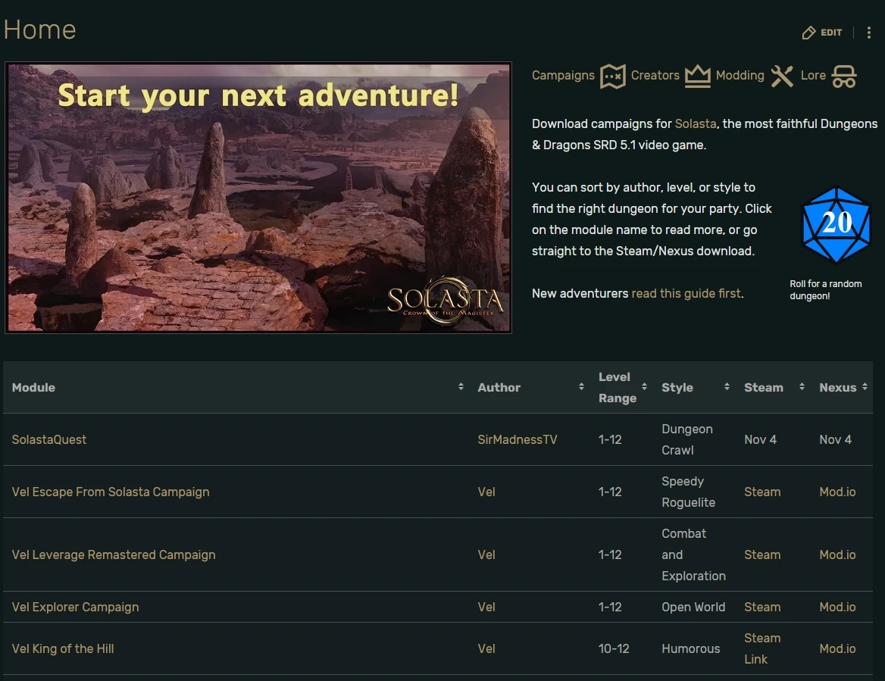The width and height of the screenshot is (885, 681).
Task: Click the Home page heading
Action: coord(39,30)
